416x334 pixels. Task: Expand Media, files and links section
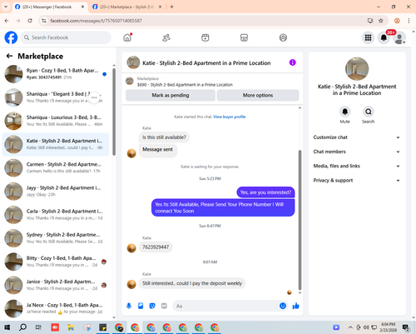click(x=357, y=166)
